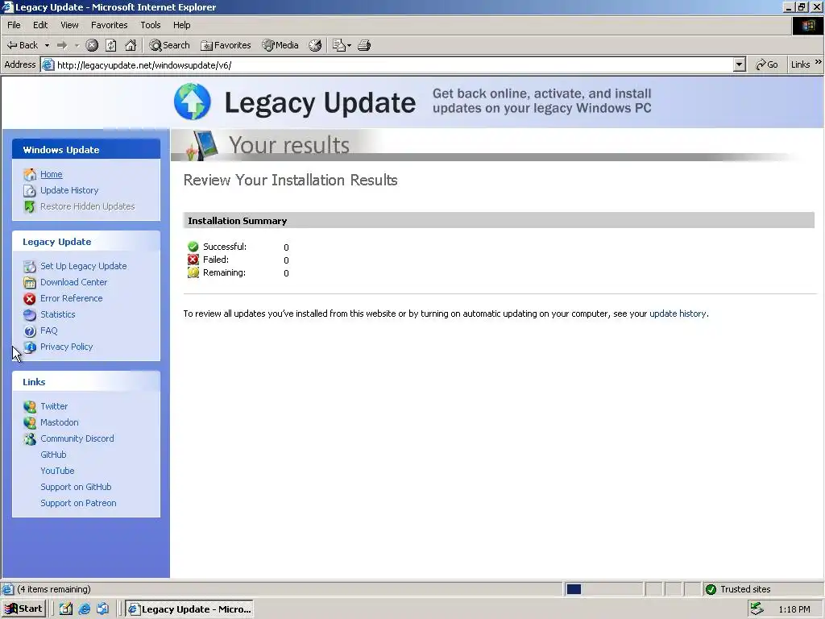Click the Mastodon globe icon

tap(30, 422)
